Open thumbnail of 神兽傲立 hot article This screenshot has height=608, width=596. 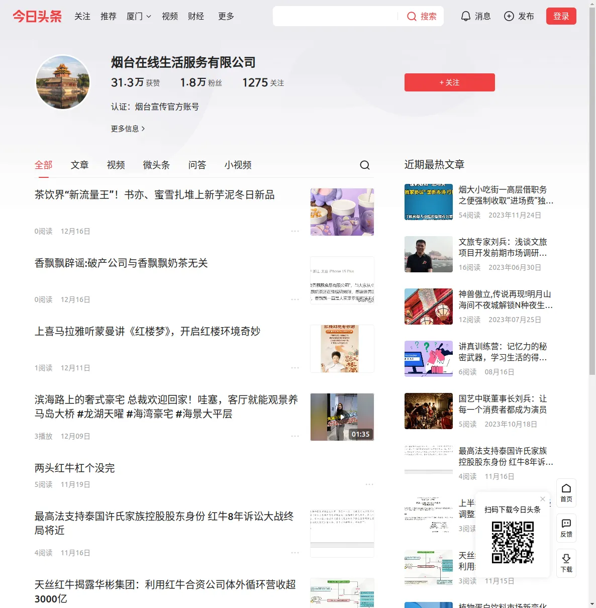[429, 307]
